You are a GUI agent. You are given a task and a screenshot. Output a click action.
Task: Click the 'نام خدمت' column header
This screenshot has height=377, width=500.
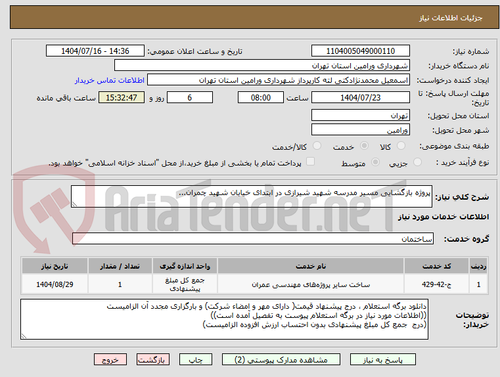tap(311, 266)
